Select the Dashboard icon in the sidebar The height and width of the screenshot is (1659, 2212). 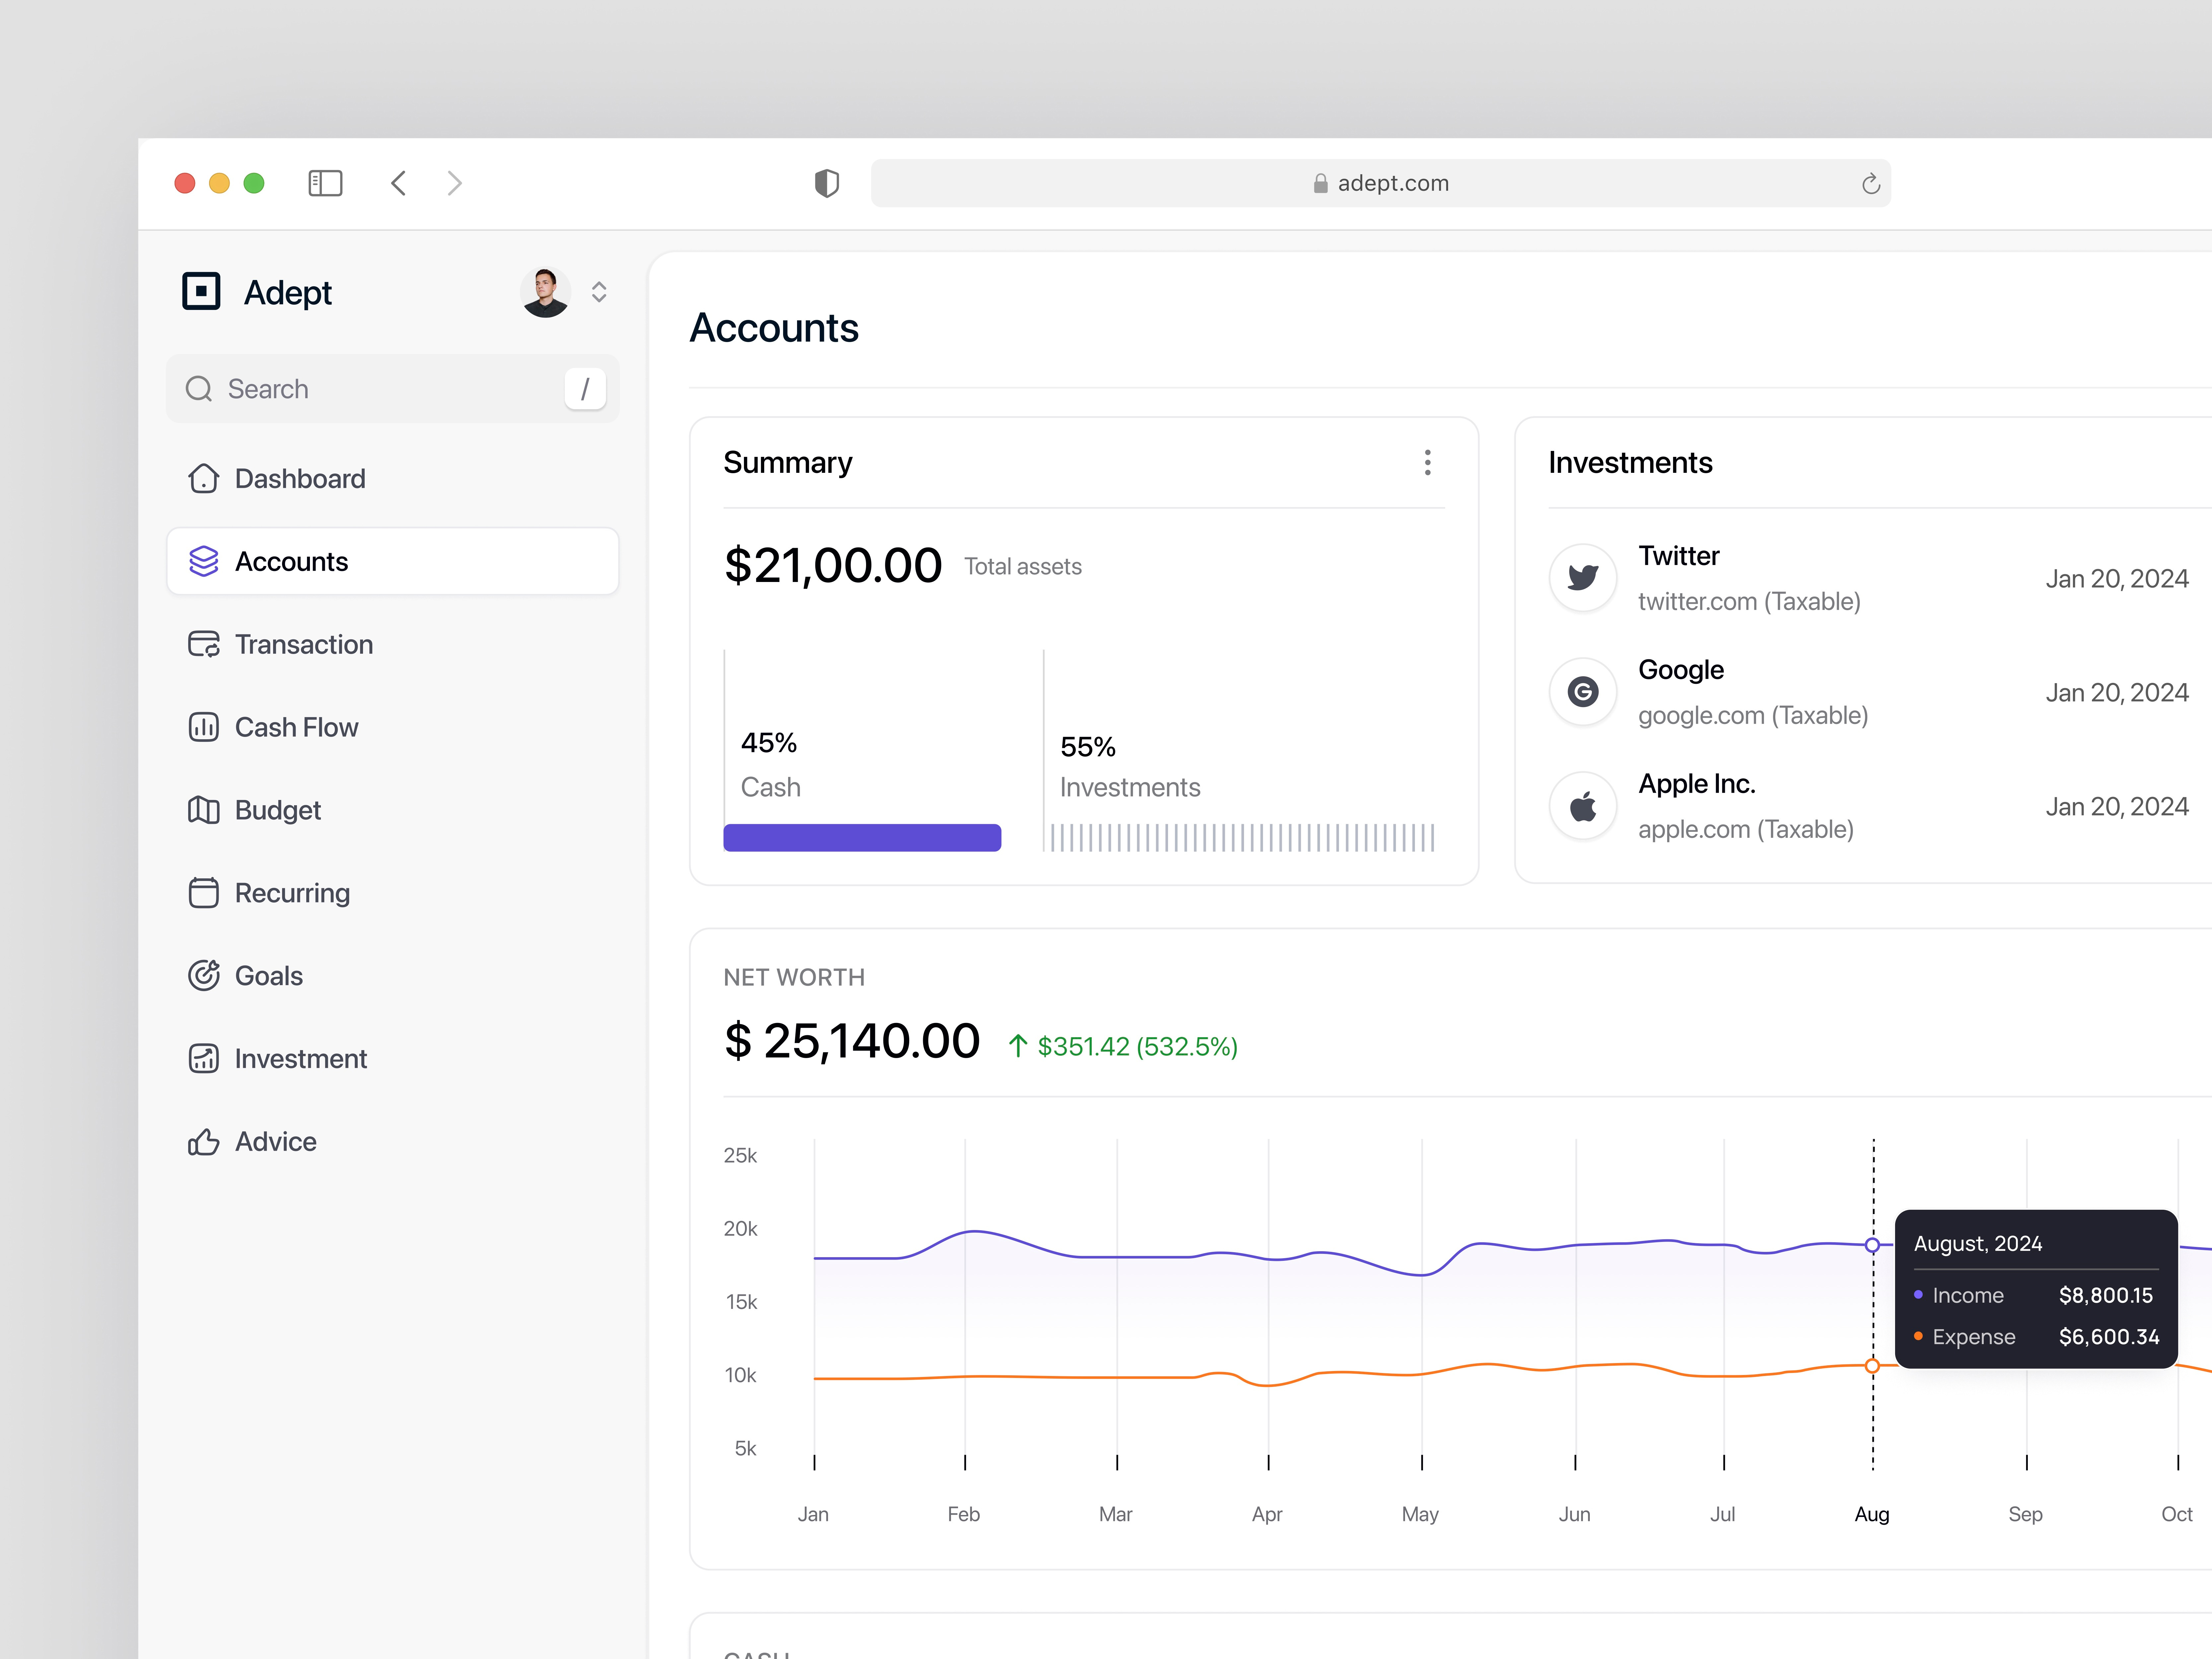[x=203, y=478]
